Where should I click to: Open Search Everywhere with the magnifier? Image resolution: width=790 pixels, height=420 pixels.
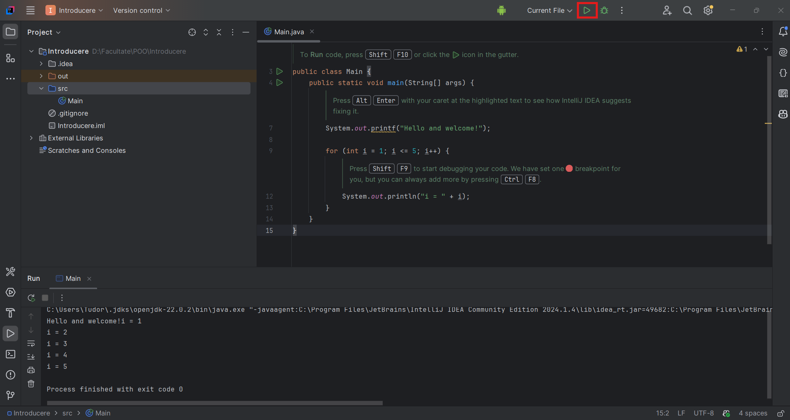coord(687,10)
